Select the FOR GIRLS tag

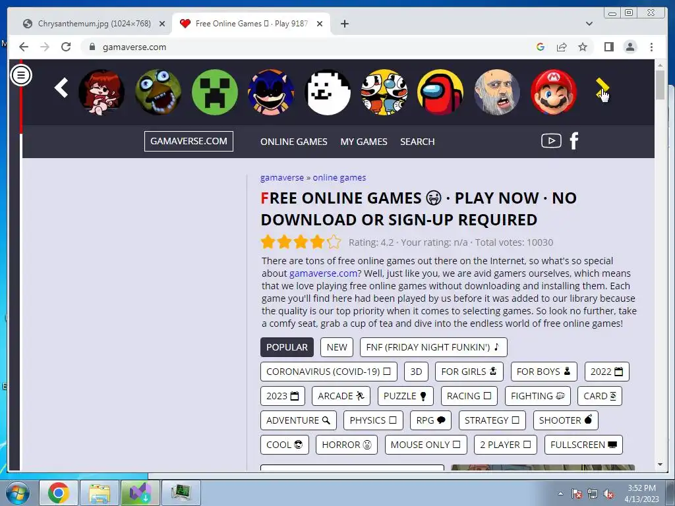(469, 372)
